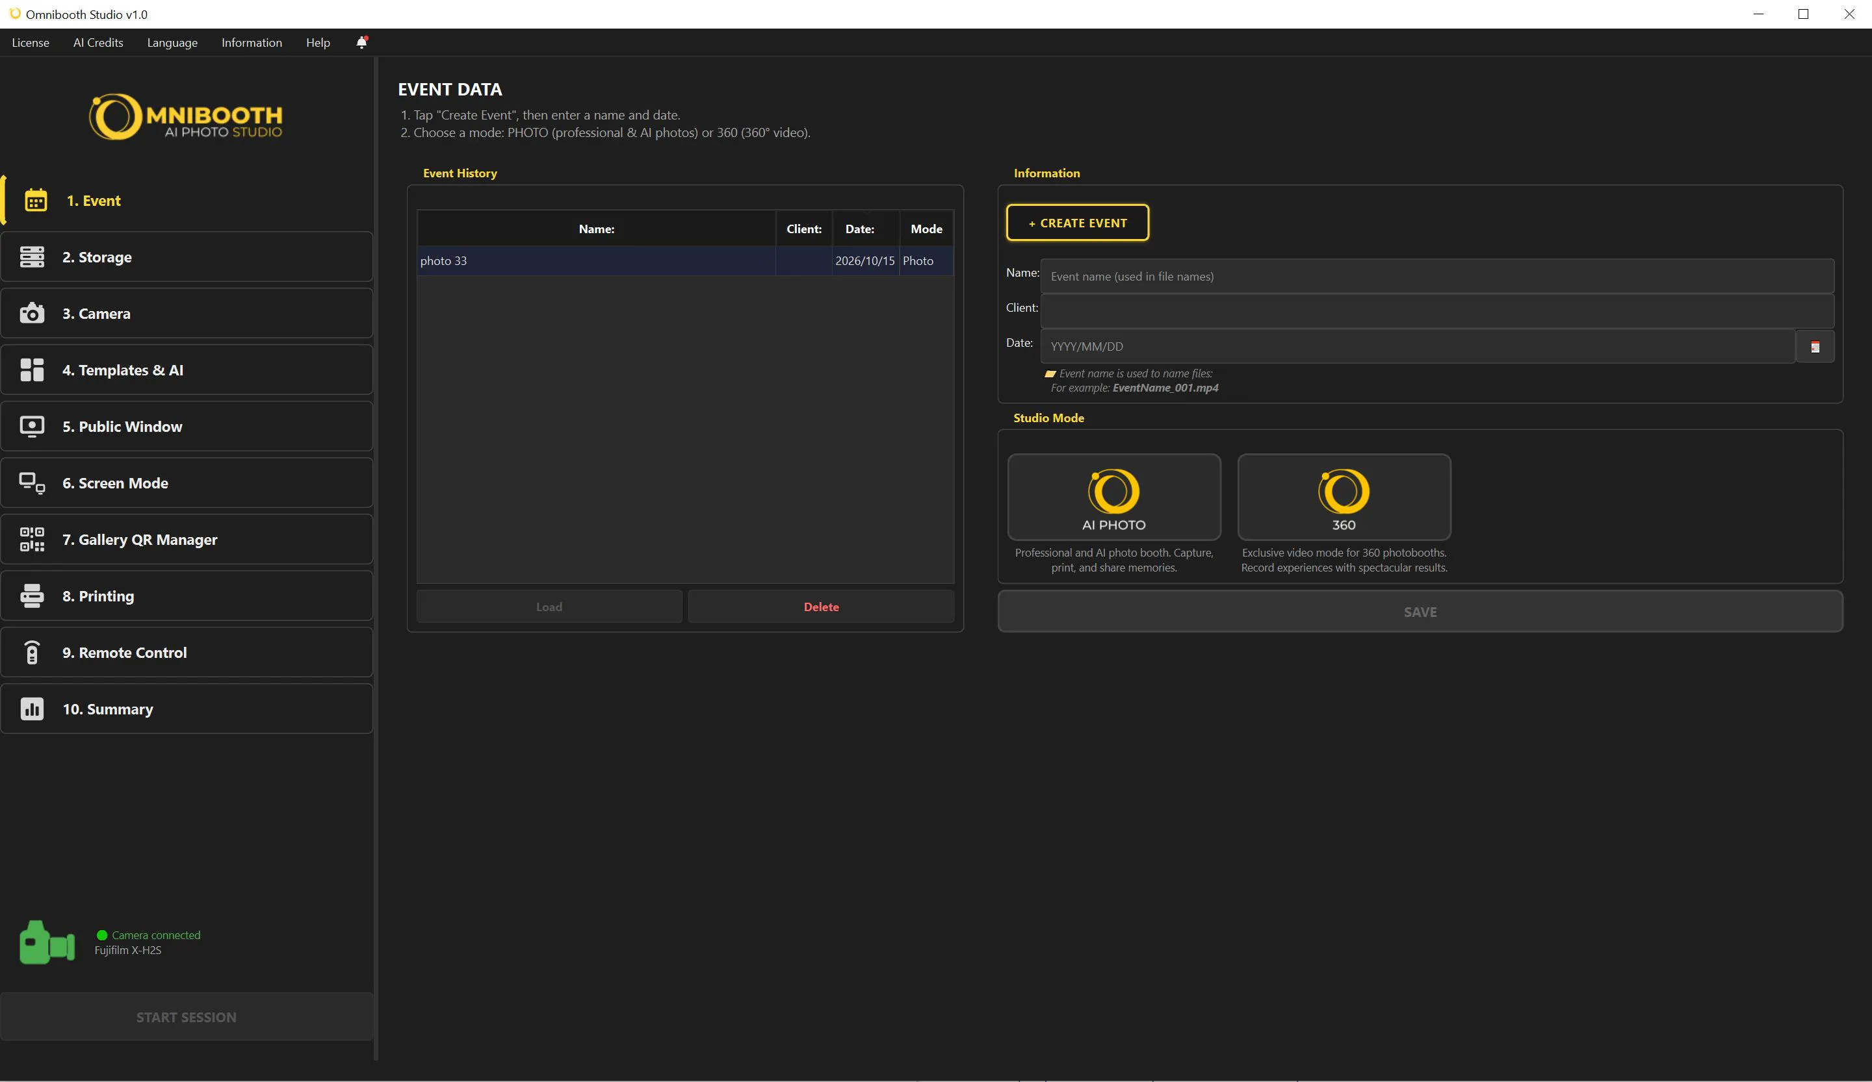
Task: Select the Camera icon in sidebar
Action: (32, 313)
